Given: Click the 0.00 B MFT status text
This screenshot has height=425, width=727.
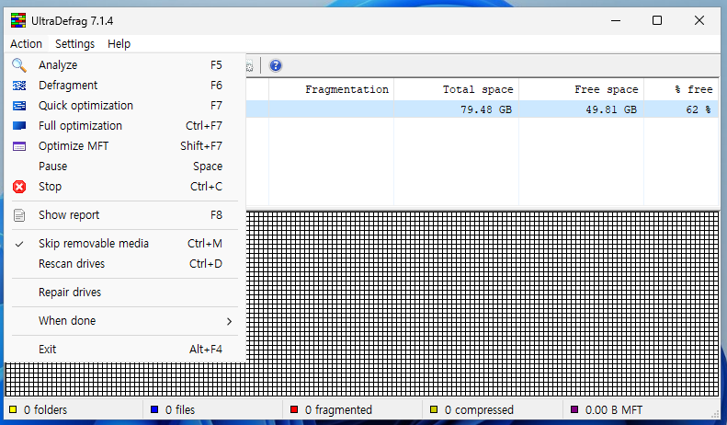Looking at the screenshot, I should point(613,409).
